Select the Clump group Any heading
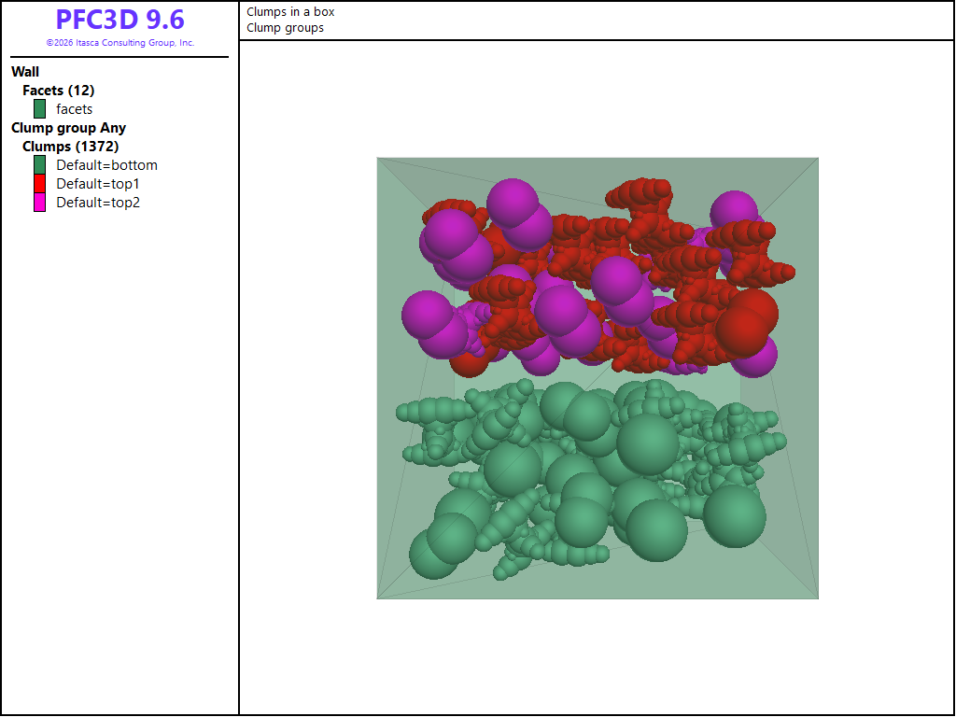 tap(69, 128)
